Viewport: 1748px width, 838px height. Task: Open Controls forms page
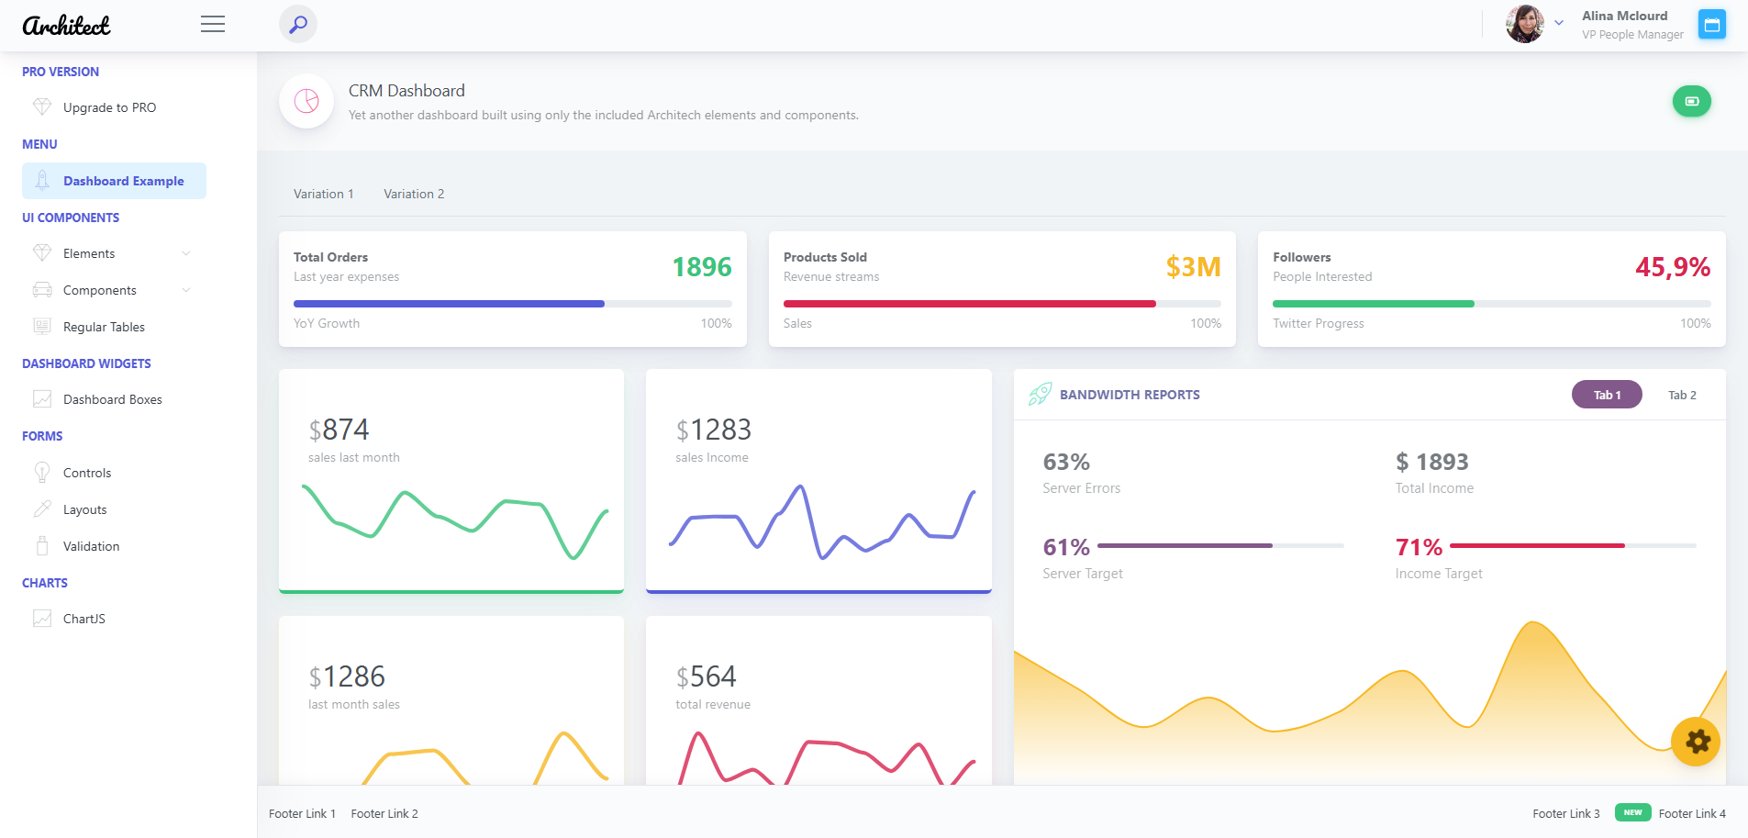87,473
